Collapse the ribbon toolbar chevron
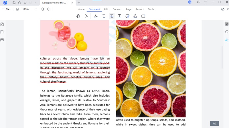The height and width of the screenshot is (128, 229). (228, 9)
